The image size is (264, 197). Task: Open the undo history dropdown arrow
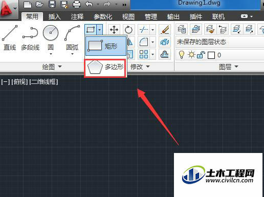click(98, 4)
